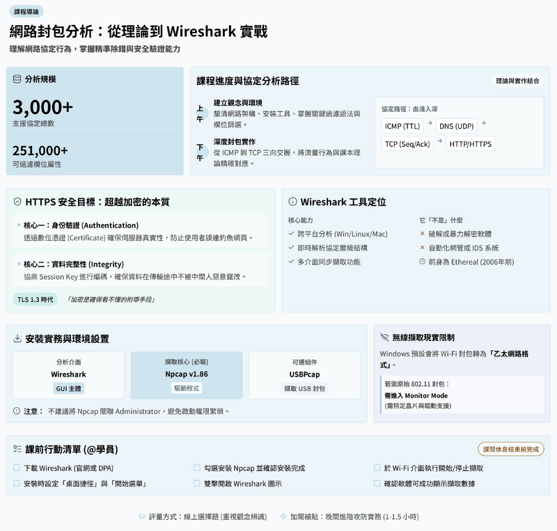Click the database icon beside 分析規模
This screenshot has width=557, height=531.
click(x=17, y=79)
